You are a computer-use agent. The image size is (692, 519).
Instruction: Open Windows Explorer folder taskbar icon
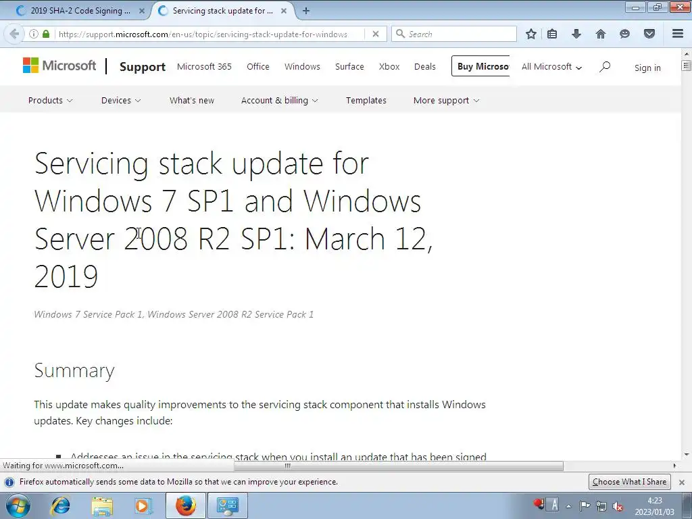(102, 505)
